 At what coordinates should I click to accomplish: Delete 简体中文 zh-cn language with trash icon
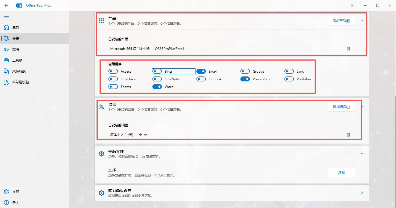348,135
